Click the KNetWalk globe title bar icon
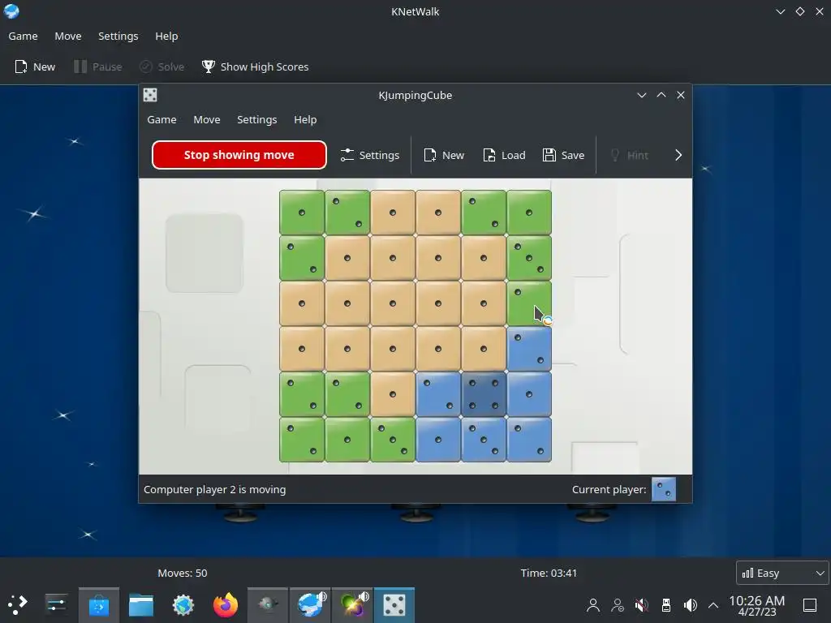 pos(11,11)
